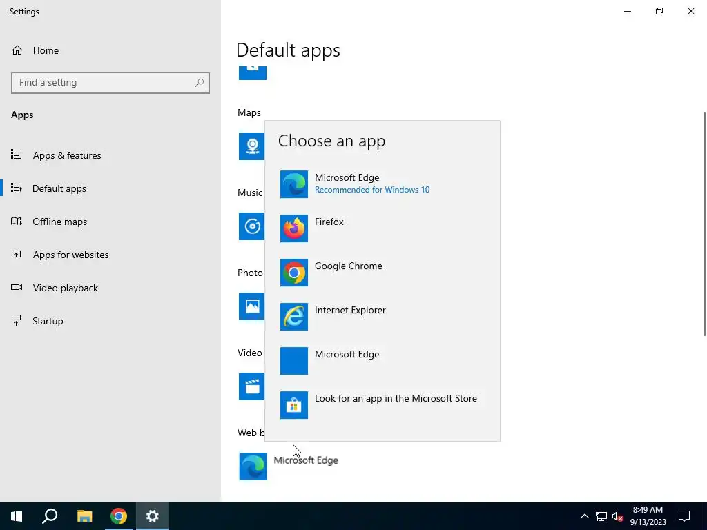Screen dimensions: 707x530
Task: Show hidden tray icons chevron
Action: point(584,516)
